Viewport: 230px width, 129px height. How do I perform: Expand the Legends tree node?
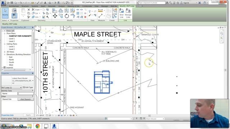coord(2,68)
